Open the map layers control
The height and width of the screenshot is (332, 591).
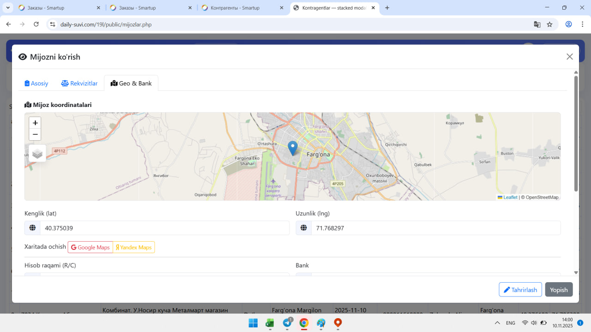pos(37,154)
